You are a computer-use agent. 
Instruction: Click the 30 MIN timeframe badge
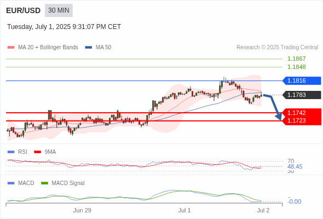pos(59,10)
